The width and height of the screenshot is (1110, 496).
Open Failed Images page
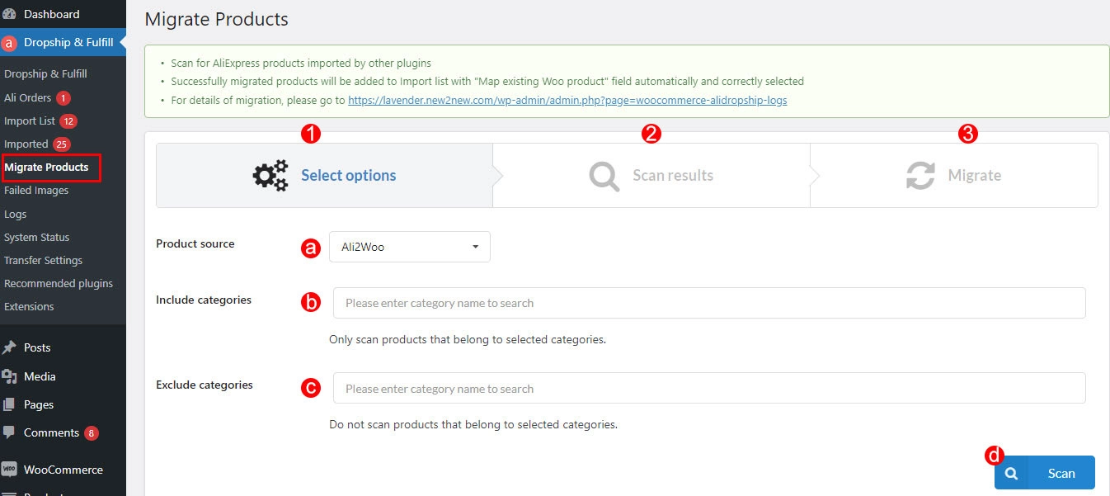tap(36, 190)
